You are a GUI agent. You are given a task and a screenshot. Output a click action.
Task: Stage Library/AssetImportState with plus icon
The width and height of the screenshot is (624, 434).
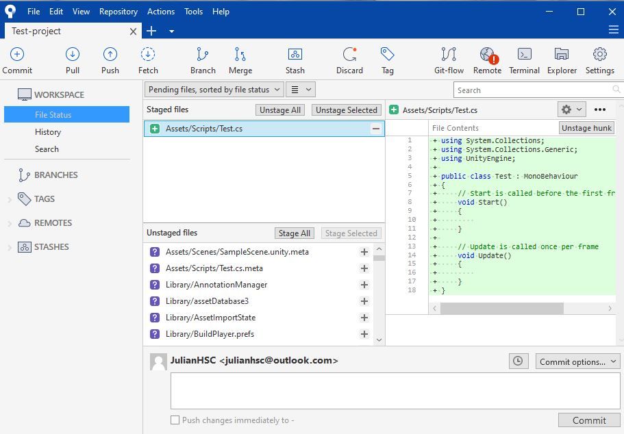coord(364,318)
